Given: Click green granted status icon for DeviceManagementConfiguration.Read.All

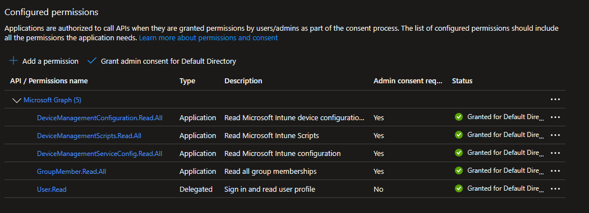Looking at the screenshot, I should click(459, 117).
